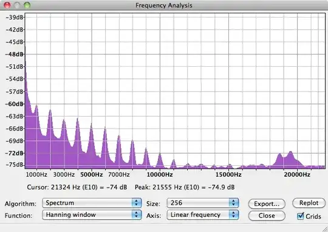Click the Close button beside Grids

[267, 216]
